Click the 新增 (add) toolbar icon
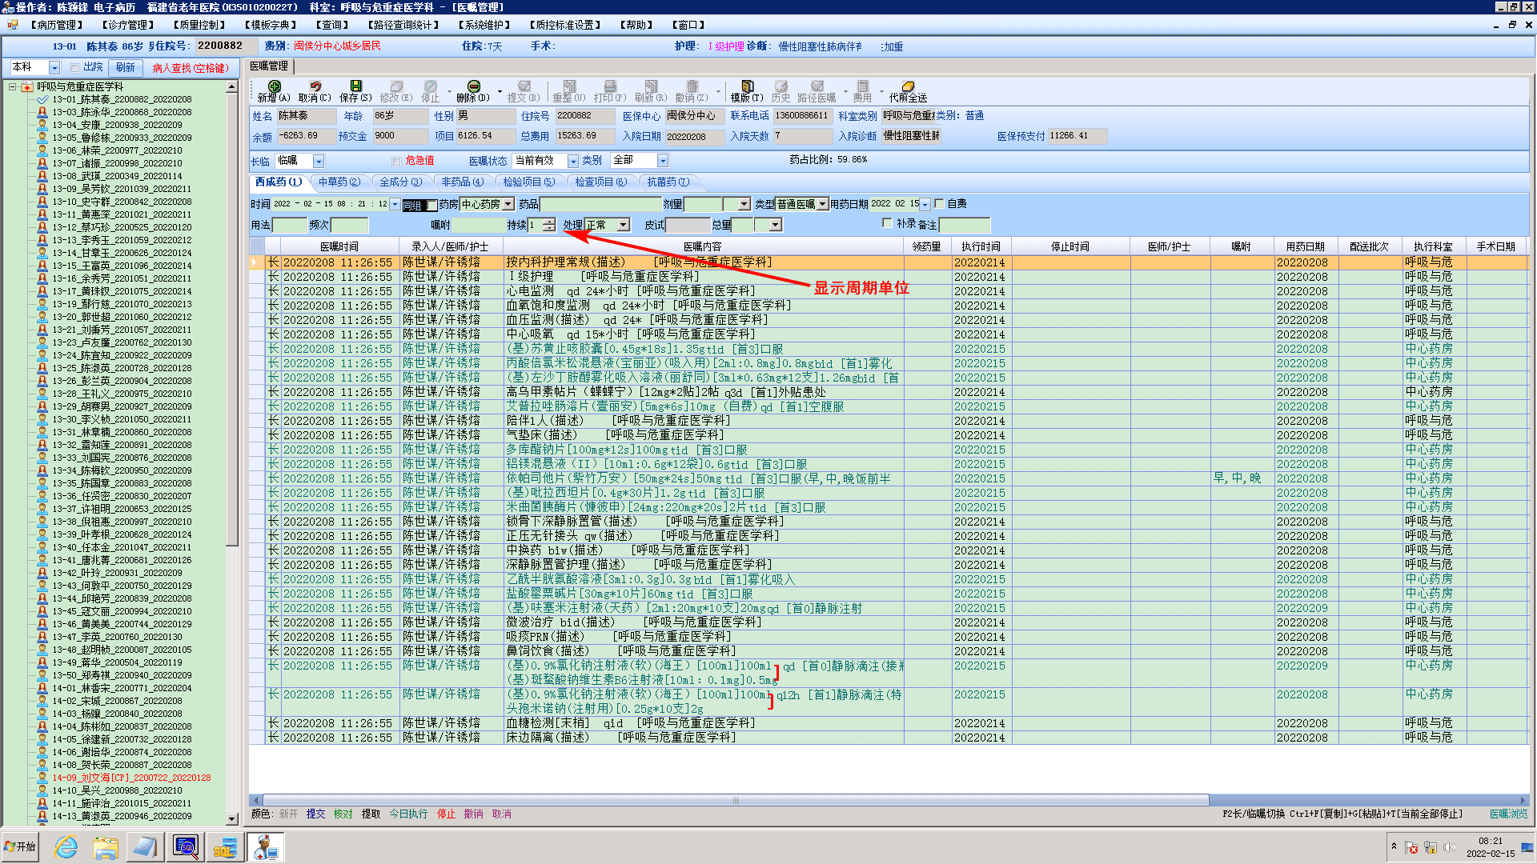The width and height of the screenshot is (1537, 864). [x=274, y=86]
